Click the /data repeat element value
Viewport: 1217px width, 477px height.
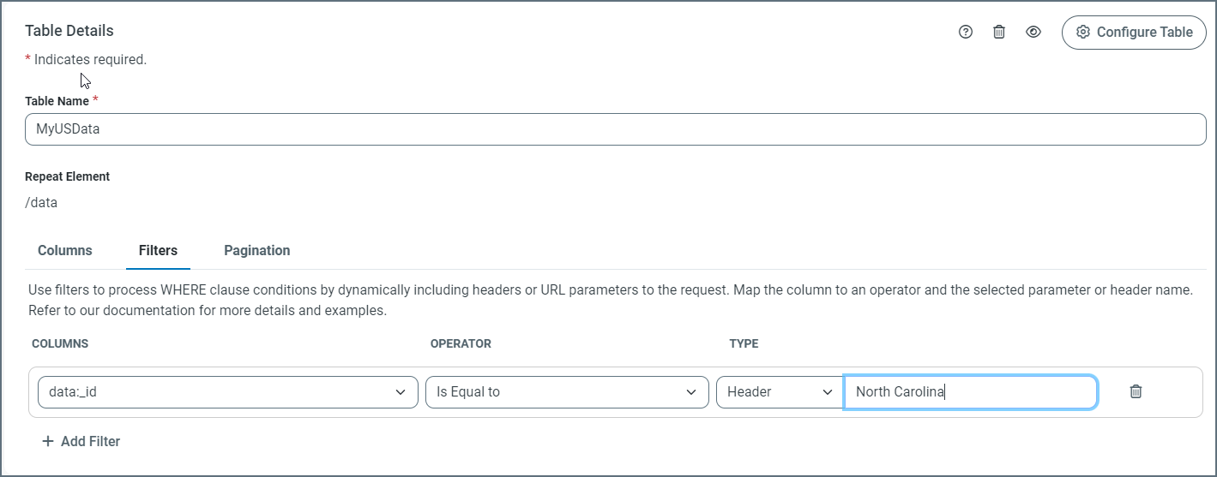(x=41, y=203)
